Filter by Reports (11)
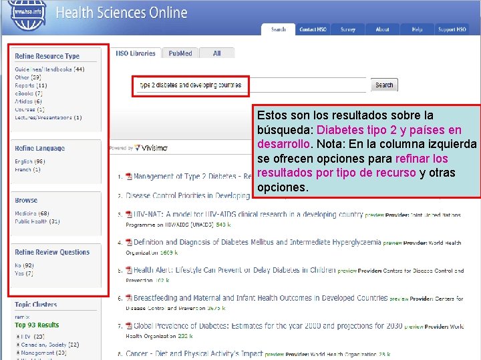Viewport: 481px width, 360px height. (31, 85)
